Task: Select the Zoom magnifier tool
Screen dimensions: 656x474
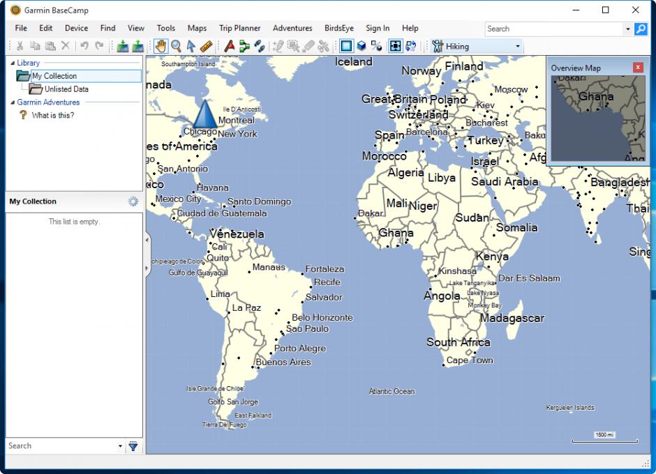Action: click(x=176, y=46)
